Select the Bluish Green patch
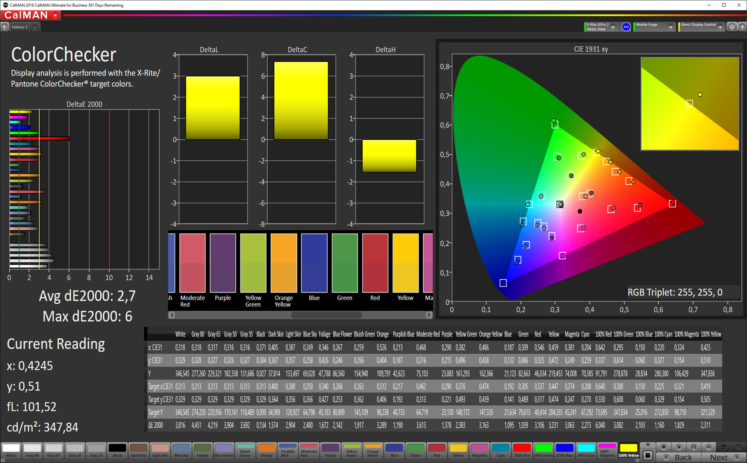The image size is (747, 463). click(245, 450)
